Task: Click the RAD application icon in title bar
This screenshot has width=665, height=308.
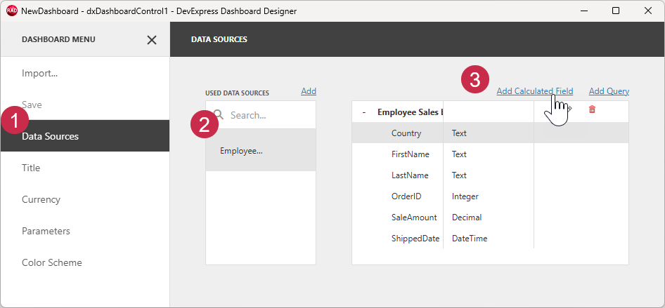Action: [x=12, y=11]
